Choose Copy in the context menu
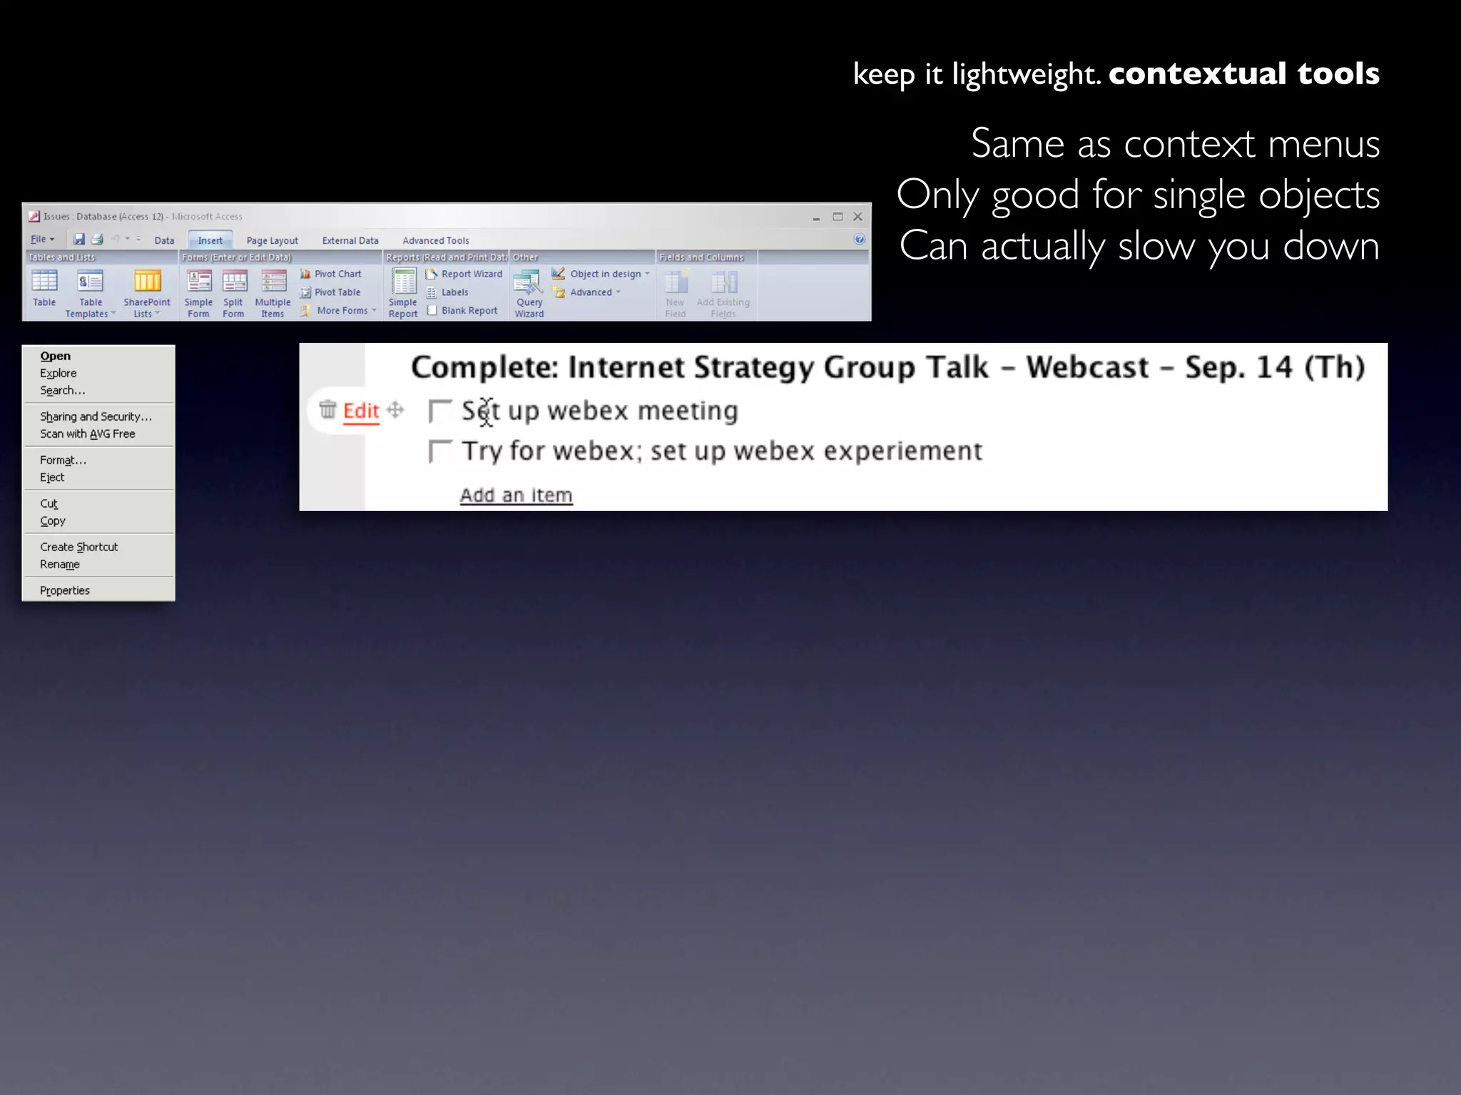The height and width of the screenshot is (1095, 1461). click(98, 521)
